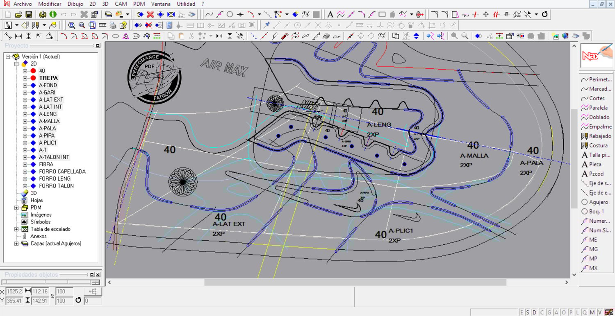
Task: Click the green information icon
Action: tap(53, 14)
